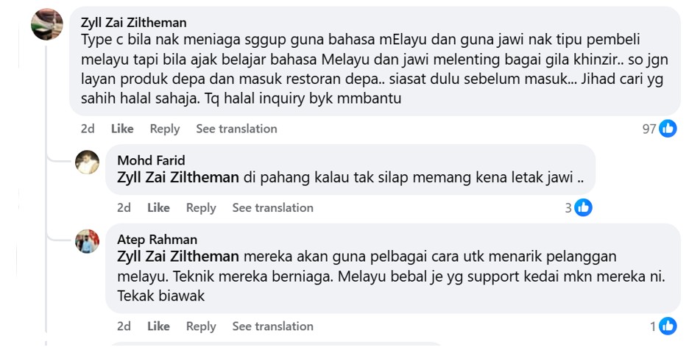Viewport: 689px width, 350px height.
Task: Like Zyll Zai Ziltheman's top comment
Action: (x=122, y=129)
